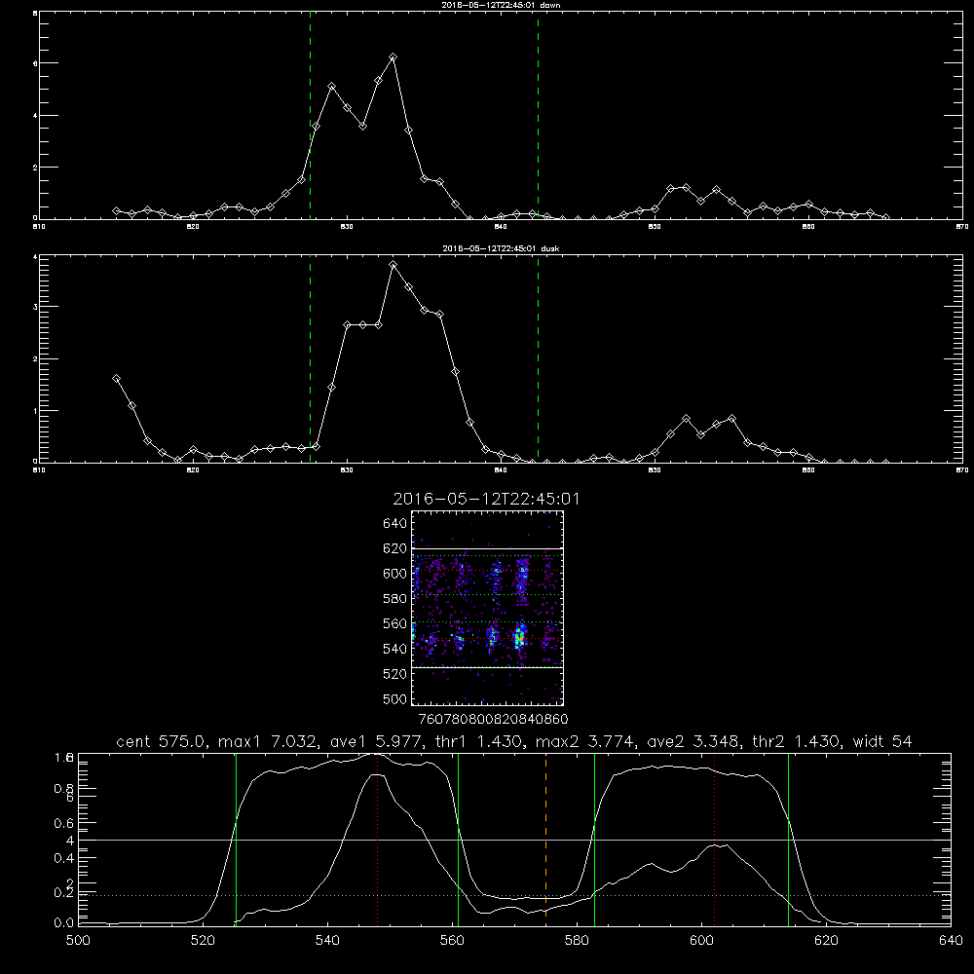Click the '2016-05-12T22:45:01 dawn' plot title
This screenshot has width=974, height=974.
(x=501, y=4)
